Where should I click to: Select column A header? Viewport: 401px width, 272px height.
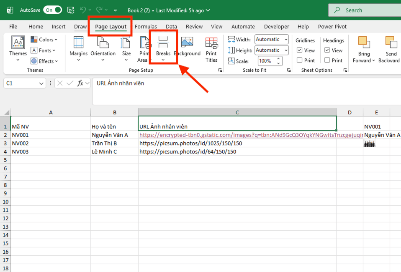coord(51,112)
